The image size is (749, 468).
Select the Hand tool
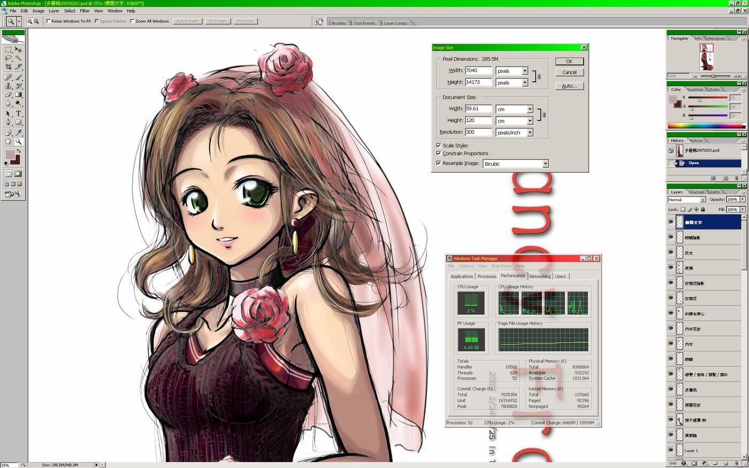click(x=8, y=142)
